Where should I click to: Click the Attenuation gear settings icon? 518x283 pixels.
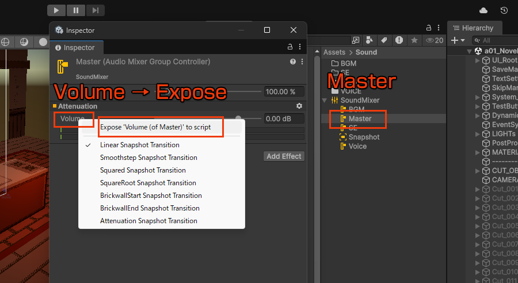(x=299, y=106)
